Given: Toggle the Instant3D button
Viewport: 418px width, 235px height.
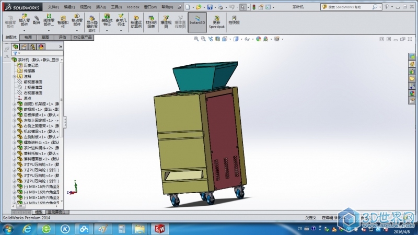Looking at the screenshot, I should tap(197, 21).
